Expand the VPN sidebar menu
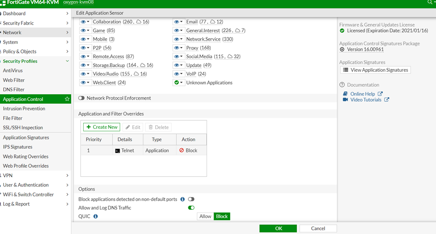 click(x=36, y=176)
